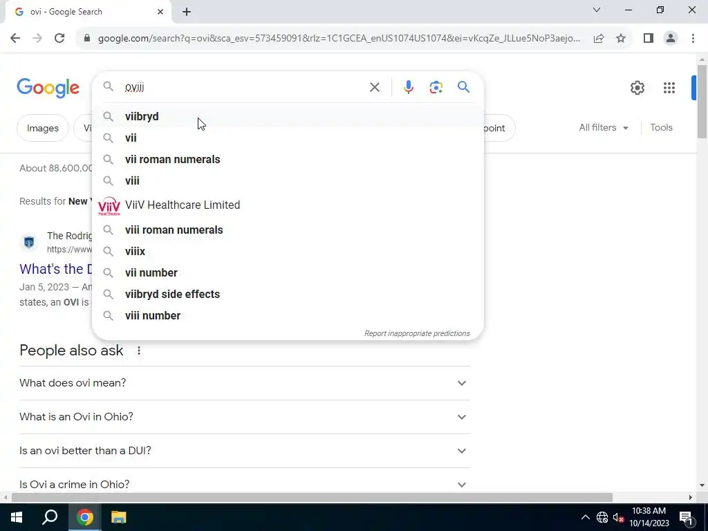This screenshot has width=708, height=531.
Task: Click the browser address bar URL
Action: (x=339, y=39)
